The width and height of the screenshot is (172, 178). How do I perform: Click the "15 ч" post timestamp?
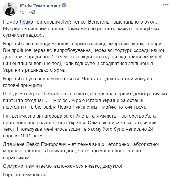(x=24, y=12)
